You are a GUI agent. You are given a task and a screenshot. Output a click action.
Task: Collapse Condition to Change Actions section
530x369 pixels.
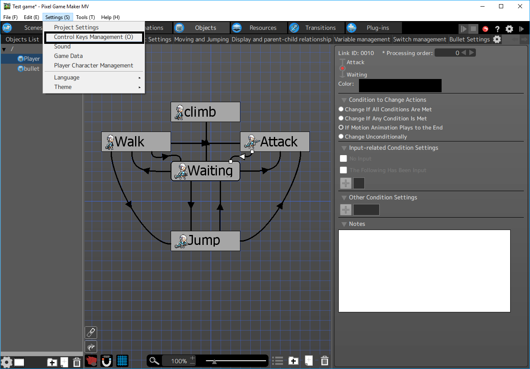tap(344, 100)
